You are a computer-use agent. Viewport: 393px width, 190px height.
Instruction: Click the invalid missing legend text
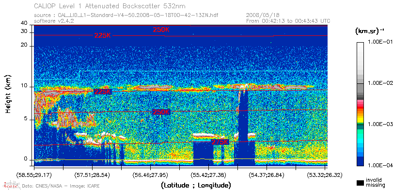pyautogui.click(x=376, y=182)
